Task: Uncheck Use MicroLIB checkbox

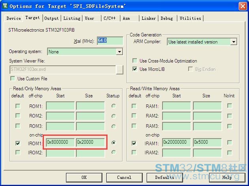Action: (135, 69)
